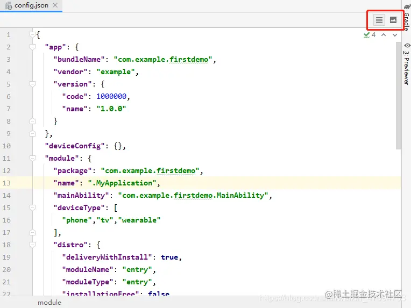
Task: Close the config.json tab
Action: [55, 5]
